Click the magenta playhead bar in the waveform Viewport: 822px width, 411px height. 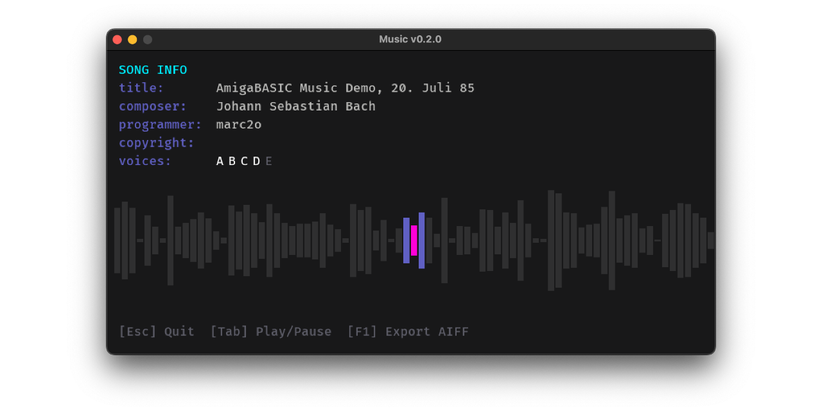coord(414,240)
